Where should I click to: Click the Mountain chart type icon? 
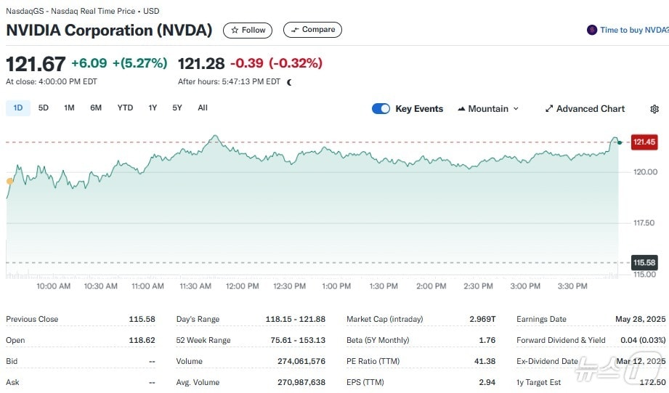pos(461,109)
